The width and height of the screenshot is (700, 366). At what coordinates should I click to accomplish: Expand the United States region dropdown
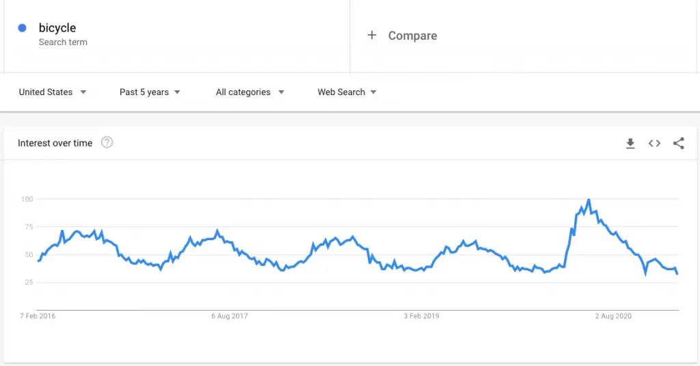point(52,92)
